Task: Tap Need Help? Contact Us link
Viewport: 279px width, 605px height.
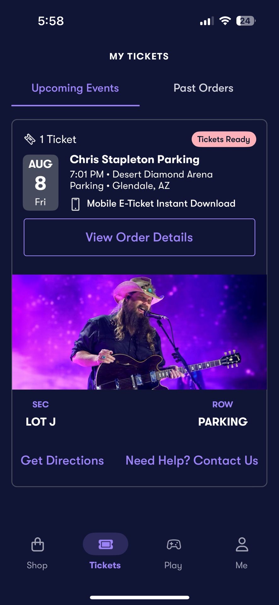Action: point(192,460)
